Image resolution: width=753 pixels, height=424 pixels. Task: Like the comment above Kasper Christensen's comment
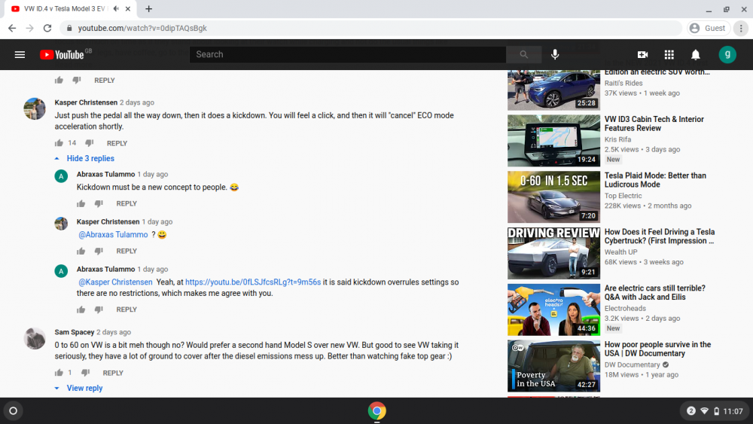59,80
